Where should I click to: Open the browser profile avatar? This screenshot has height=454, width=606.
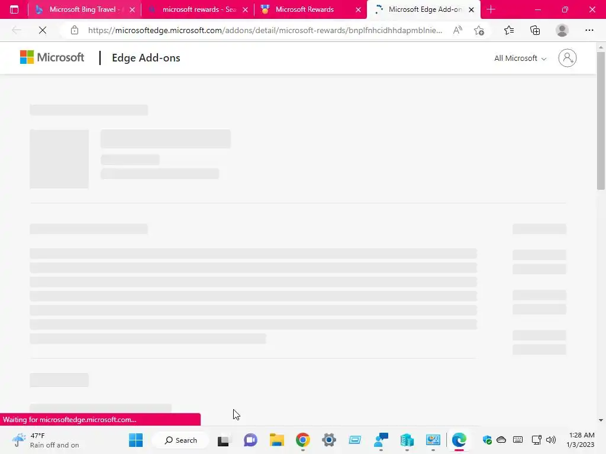tap(562, 30)
